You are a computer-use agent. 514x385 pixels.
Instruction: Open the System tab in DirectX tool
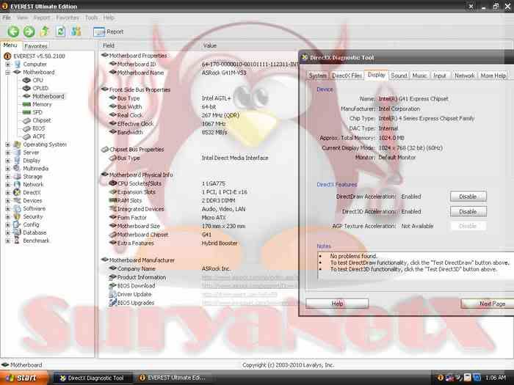(318, 76)
